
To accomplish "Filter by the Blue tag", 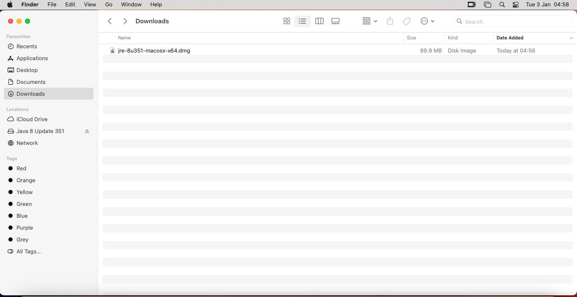I will tap(49, 216).
